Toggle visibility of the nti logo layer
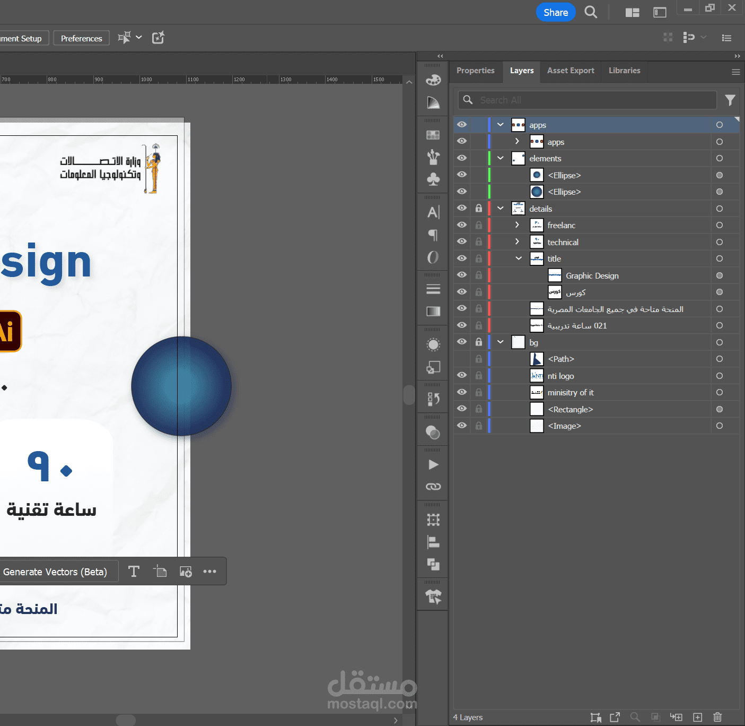This screenshot has width=745, height=726. (462, 376)
